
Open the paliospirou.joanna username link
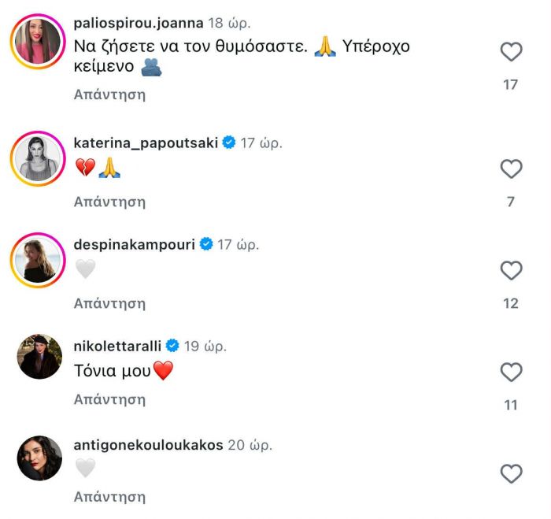(x=137, y=24)
